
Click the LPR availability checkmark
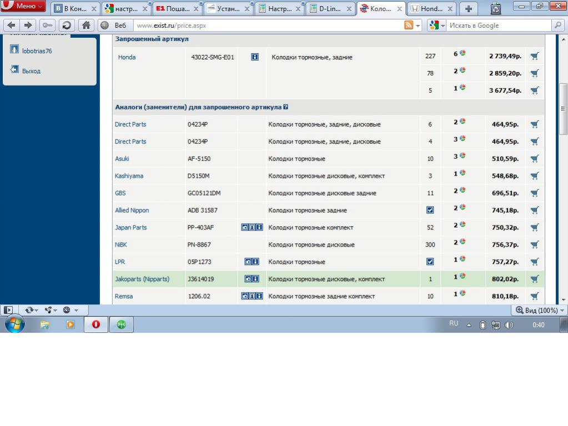(x=430, y=262)
